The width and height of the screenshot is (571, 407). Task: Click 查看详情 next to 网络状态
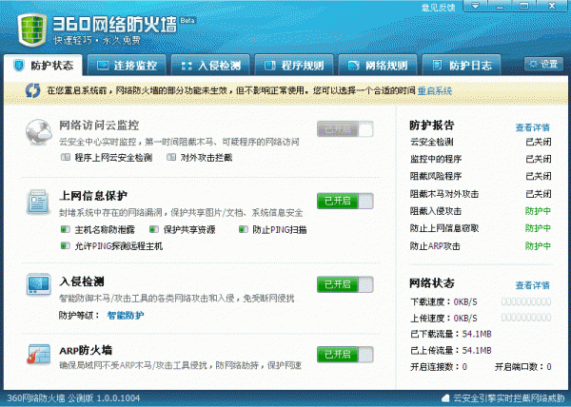532,285
